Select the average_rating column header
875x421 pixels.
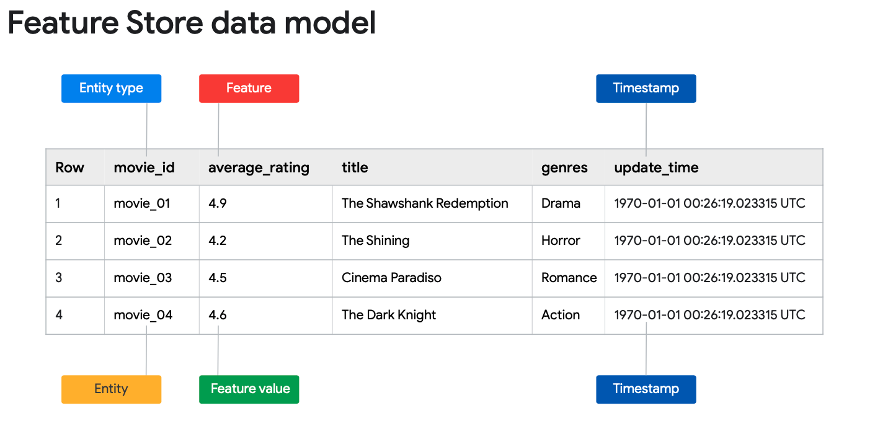(x=259, y=167)
